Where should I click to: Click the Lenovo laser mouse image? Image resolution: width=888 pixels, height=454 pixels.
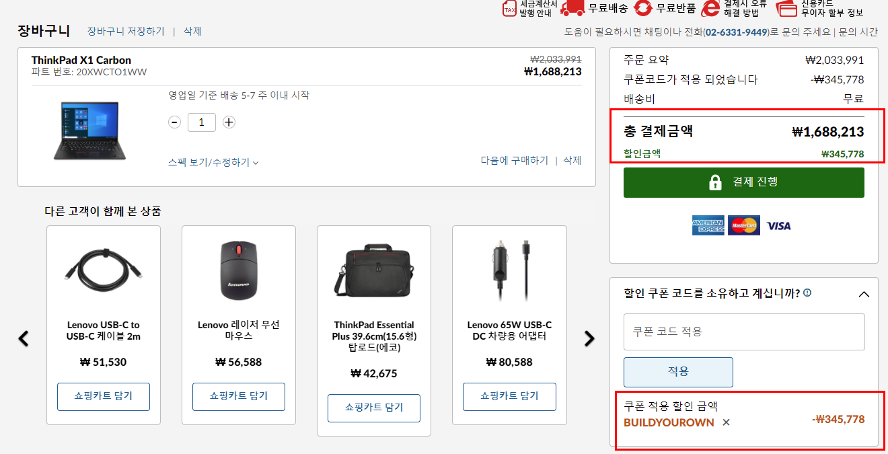[238, 270]
